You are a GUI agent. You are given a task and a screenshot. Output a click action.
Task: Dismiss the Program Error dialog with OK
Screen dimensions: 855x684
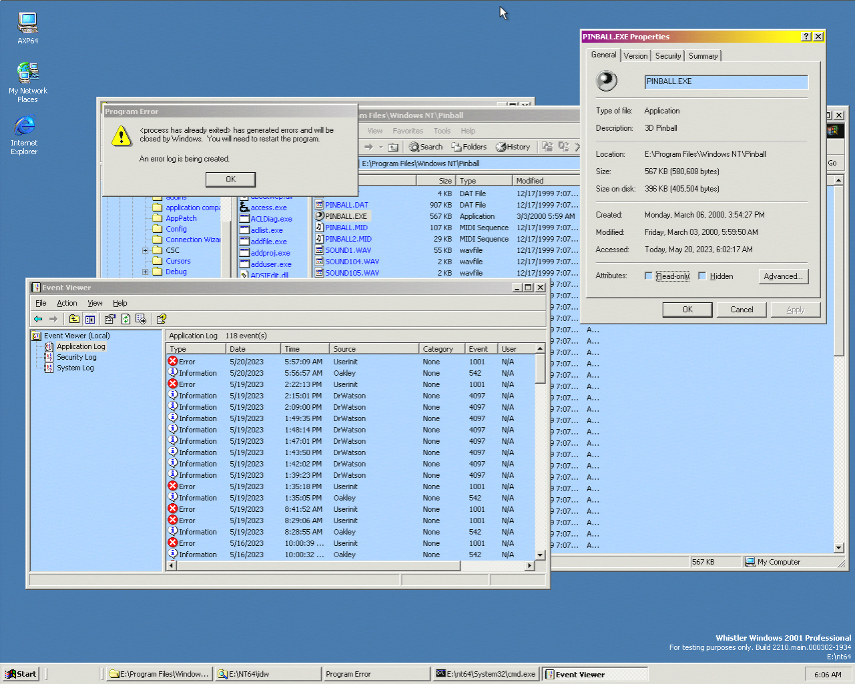(x=230, y=180)
